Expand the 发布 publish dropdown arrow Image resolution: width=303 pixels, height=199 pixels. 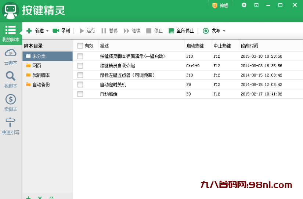point(224,31)
